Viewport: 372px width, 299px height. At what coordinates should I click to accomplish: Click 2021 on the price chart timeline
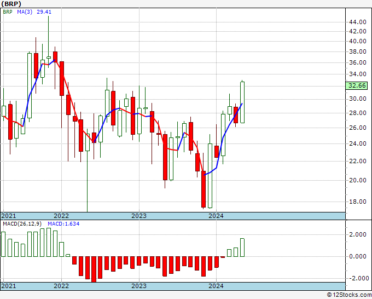9,216
